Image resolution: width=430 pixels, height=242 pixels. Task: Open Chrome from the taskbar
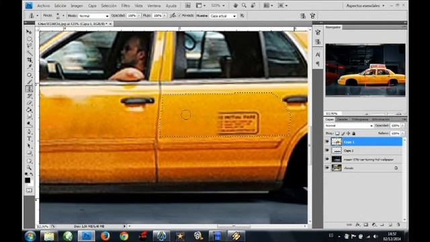click(124, 236)
